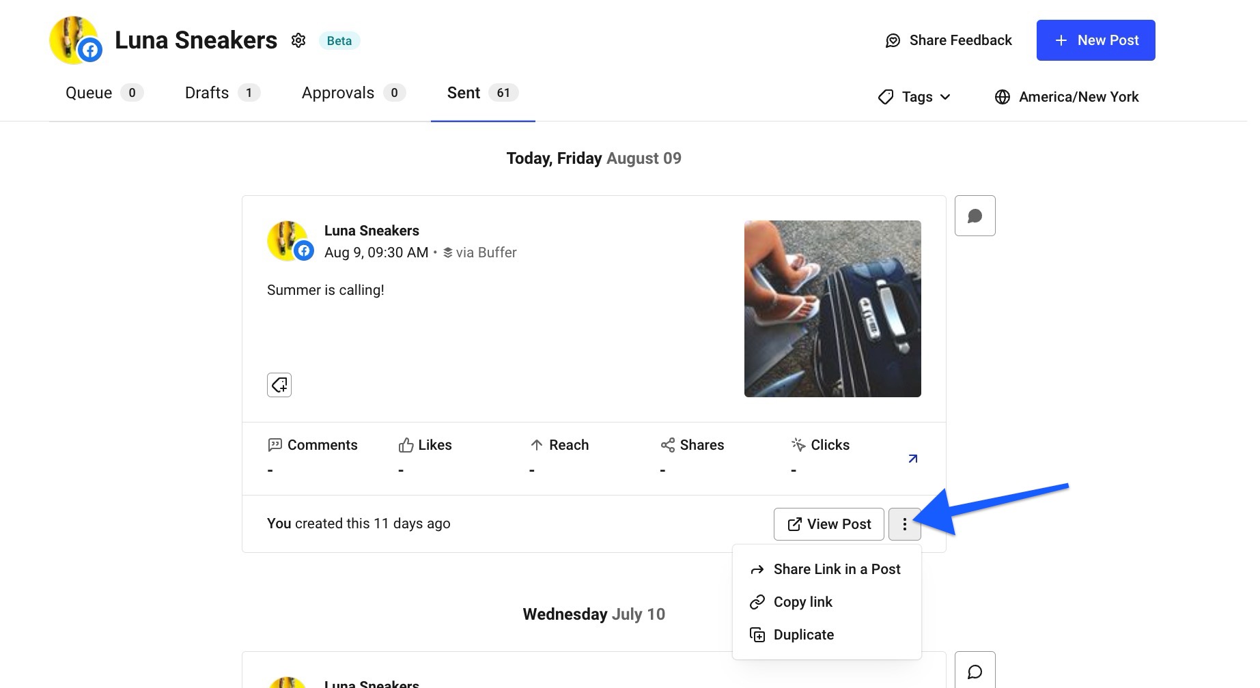This screenshot has width=1260, height=688.
Task: Open channel settings gear next to Luna Sneakers
Action: click(298, 40)
